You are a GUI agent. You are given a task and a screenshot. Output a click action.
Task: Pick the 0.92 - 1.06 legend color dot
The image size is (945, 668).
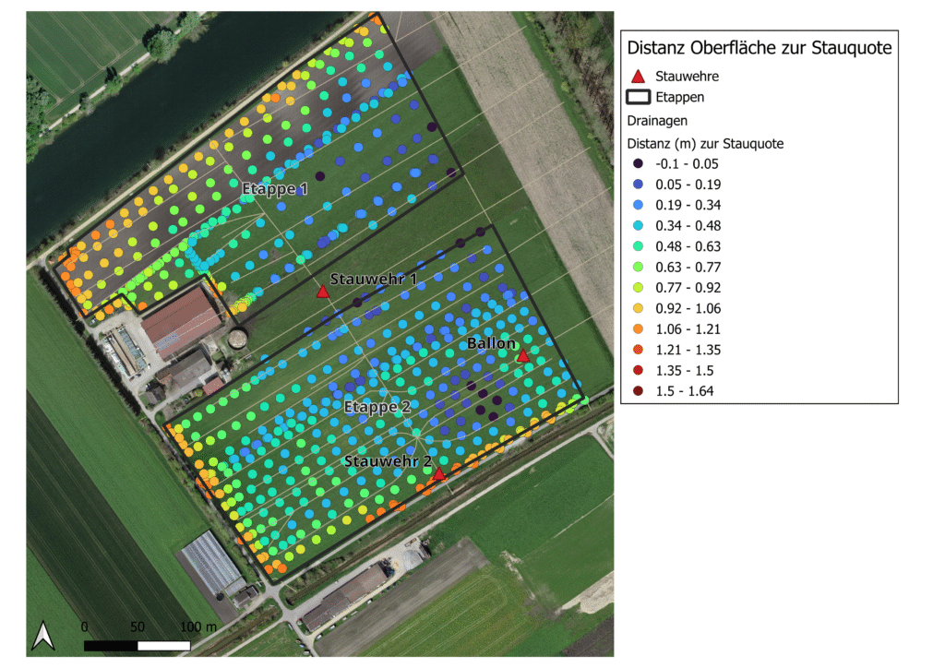(638, 308)
